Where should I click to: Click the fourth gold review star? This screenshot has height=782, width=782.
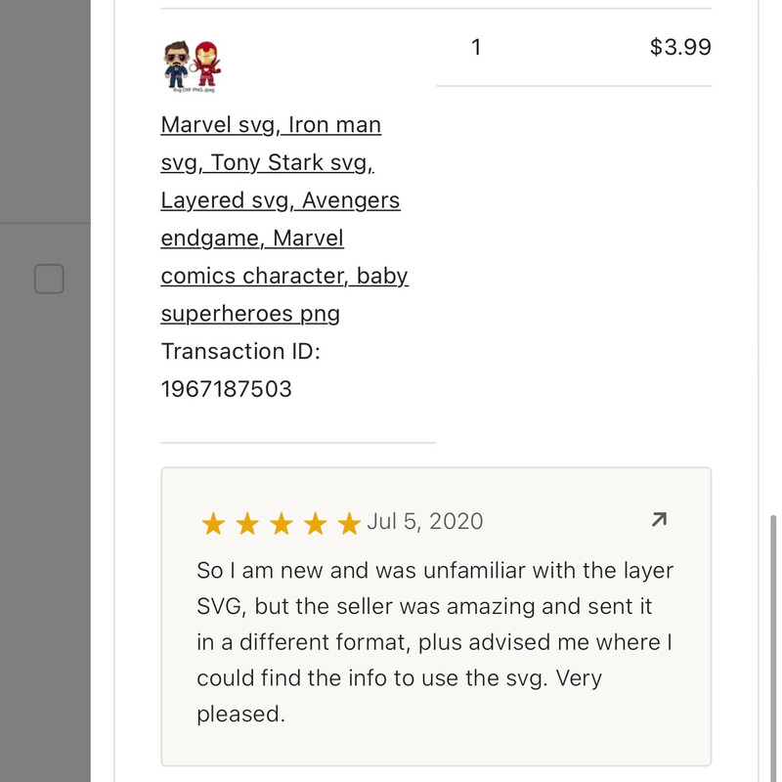point(315,525)
